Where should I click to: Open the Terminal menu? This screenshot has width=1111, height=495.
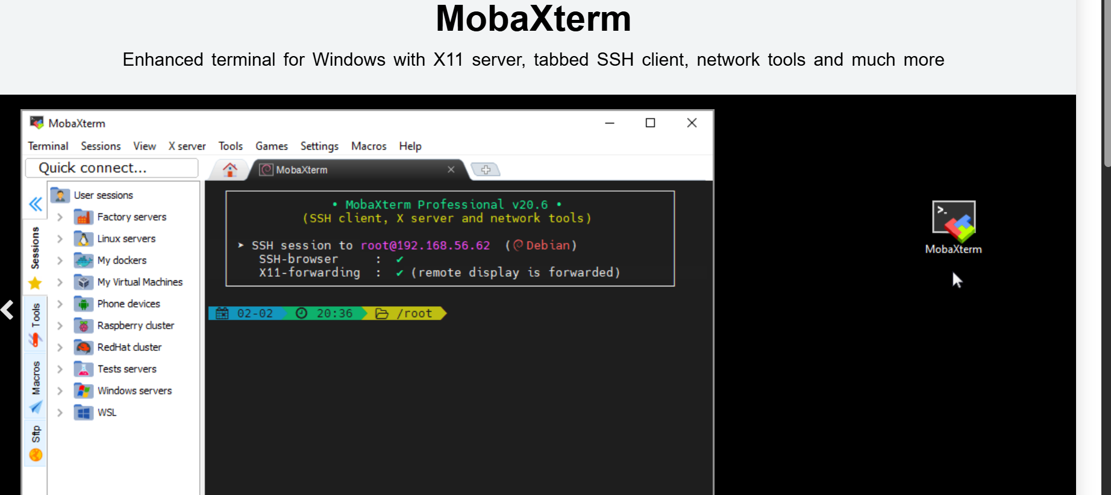[x=48, y=146]
